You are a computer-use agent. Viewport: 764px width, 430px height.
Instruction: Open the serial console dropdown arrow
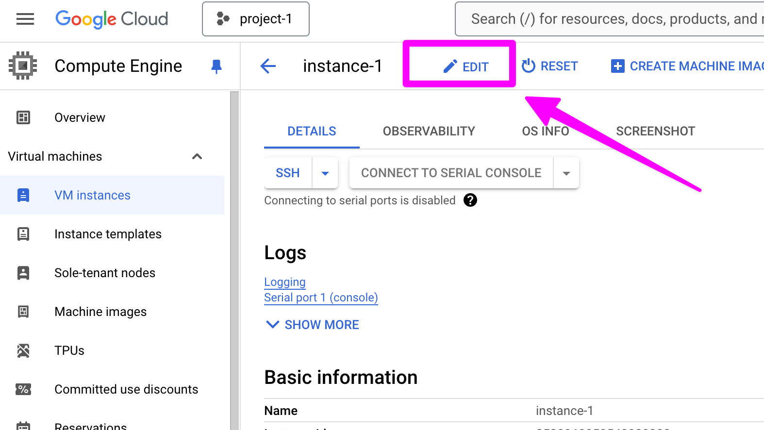tap(566, 173)
